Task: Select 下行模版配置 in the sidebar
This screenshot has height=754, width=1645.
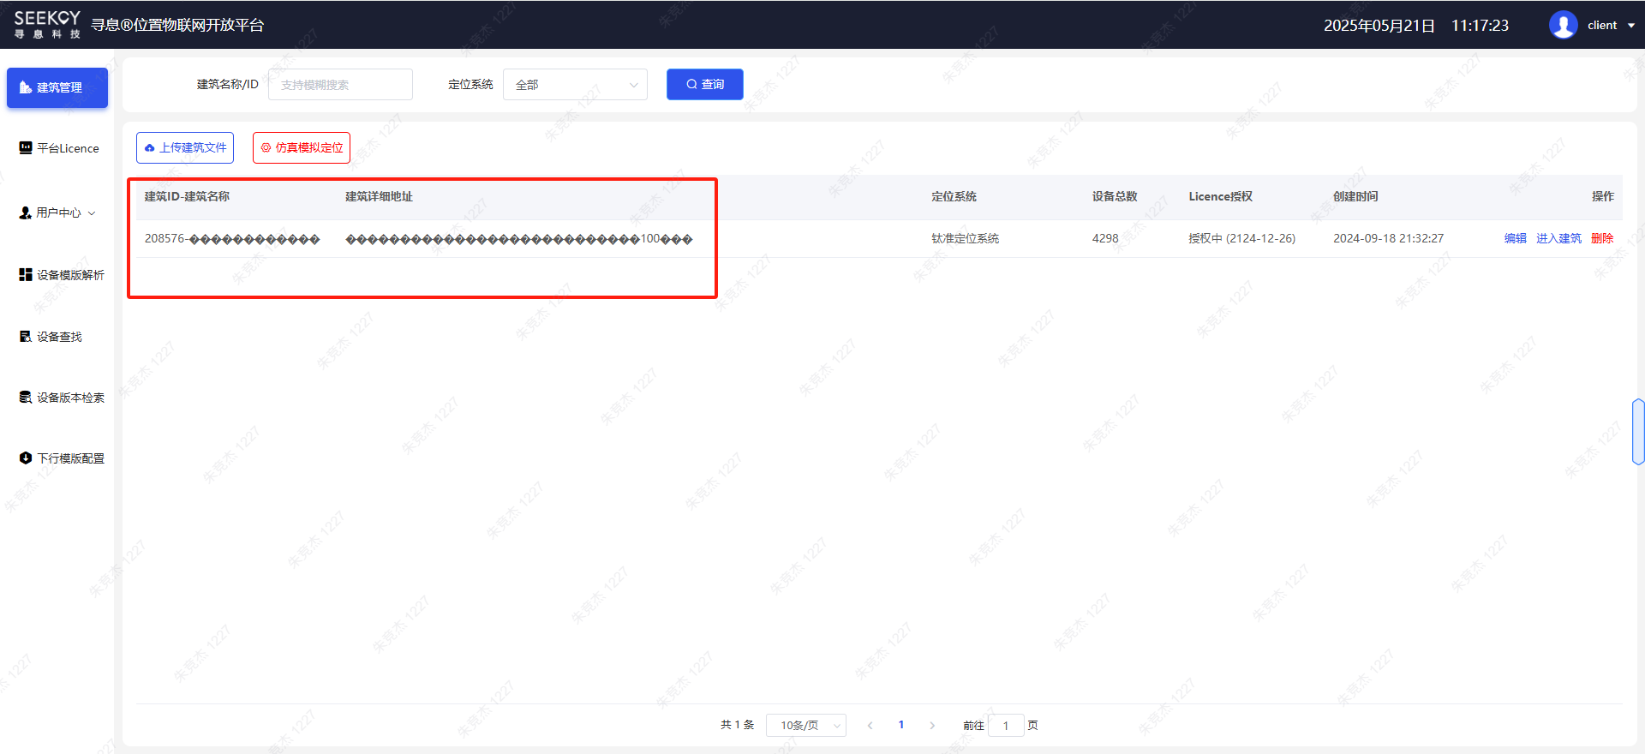Action: pos(61,458)
